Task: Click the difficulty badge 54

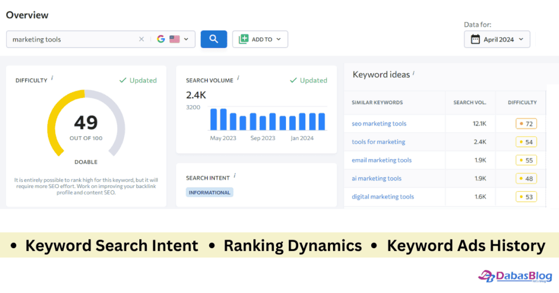Action: click(526, 142)
